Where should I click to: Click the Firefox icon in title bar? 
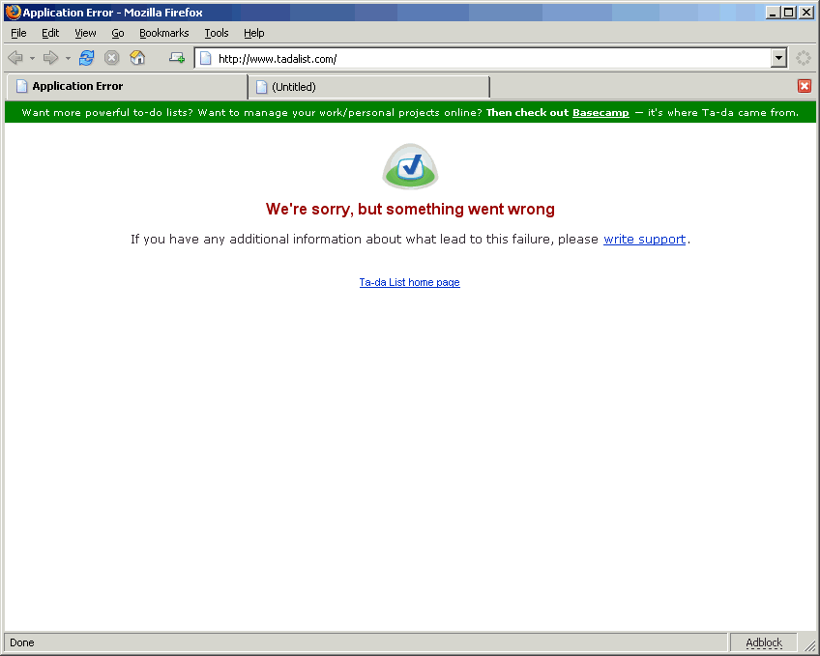click(x=14, y=12)
